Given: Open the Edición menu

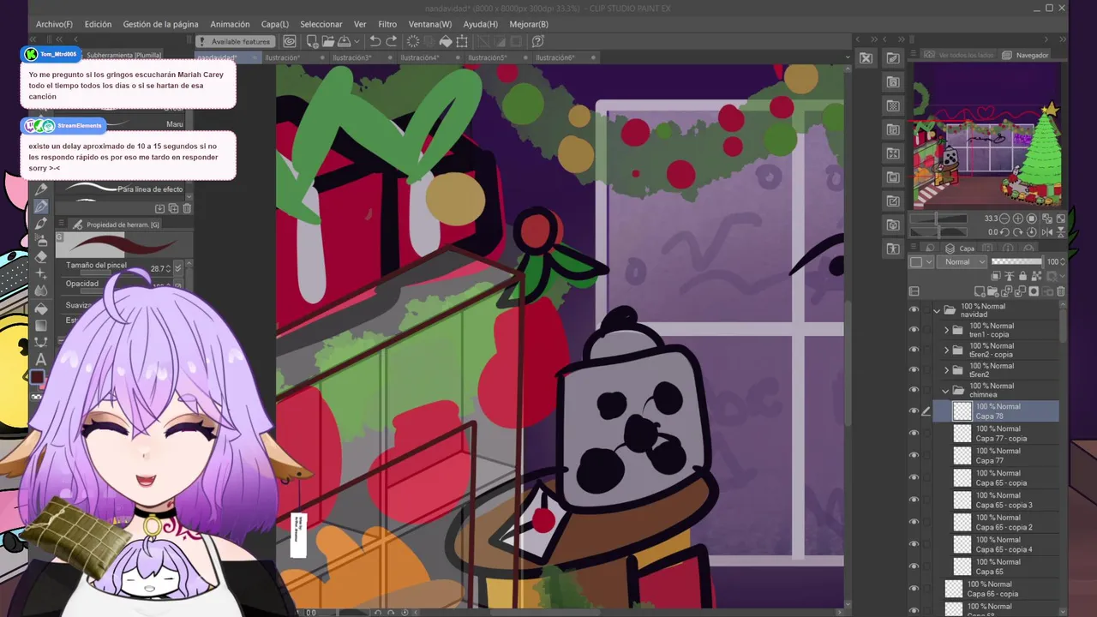Looking at the screenshot, I should [x=98, y=24].
